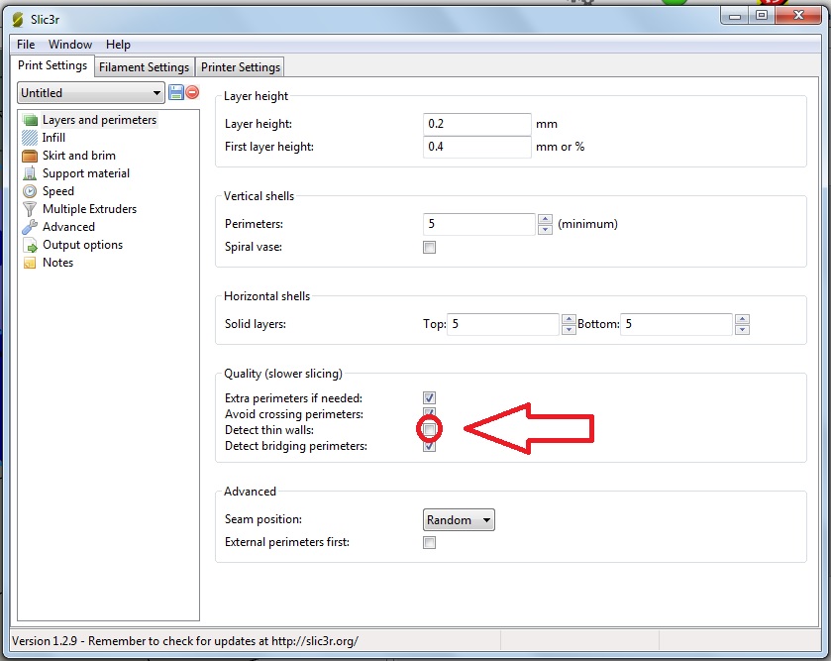Image resolution: width=831 pixels, height=661 pixels.
Task: Decrease Perimeters with the down arrow
Action: coord(545,229)
